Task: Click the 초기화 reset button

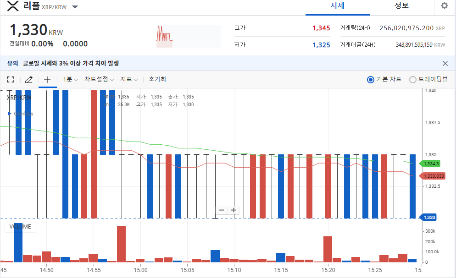Action: (157, 79)
